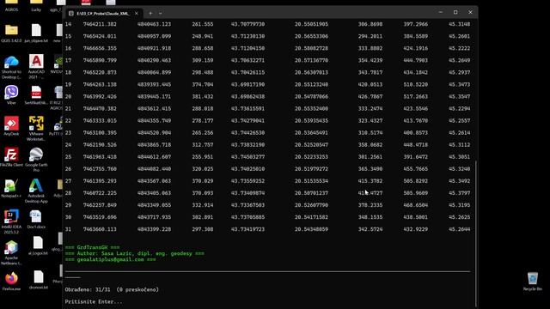Click value 43.73419723 in row 31
Screen dimensions: 550x309
247,229
